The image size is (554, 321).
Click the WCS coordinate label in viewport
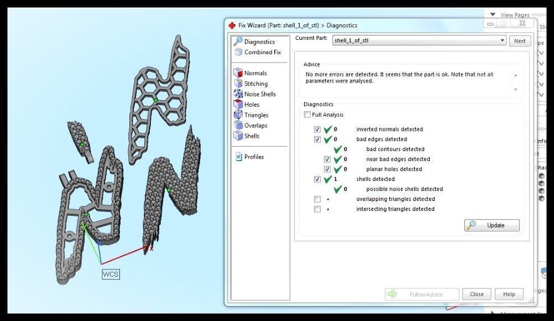pos(111,275)
